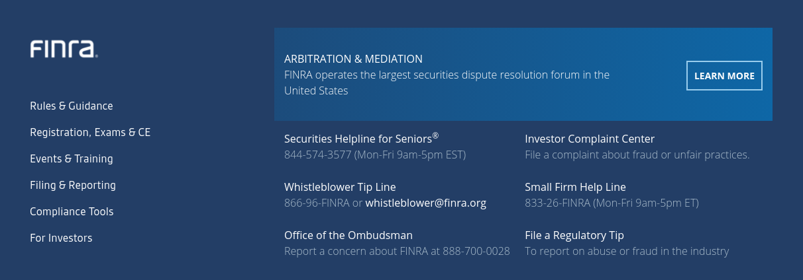
Task: Open Compliance Tools link
Action: tap(72, 211)
